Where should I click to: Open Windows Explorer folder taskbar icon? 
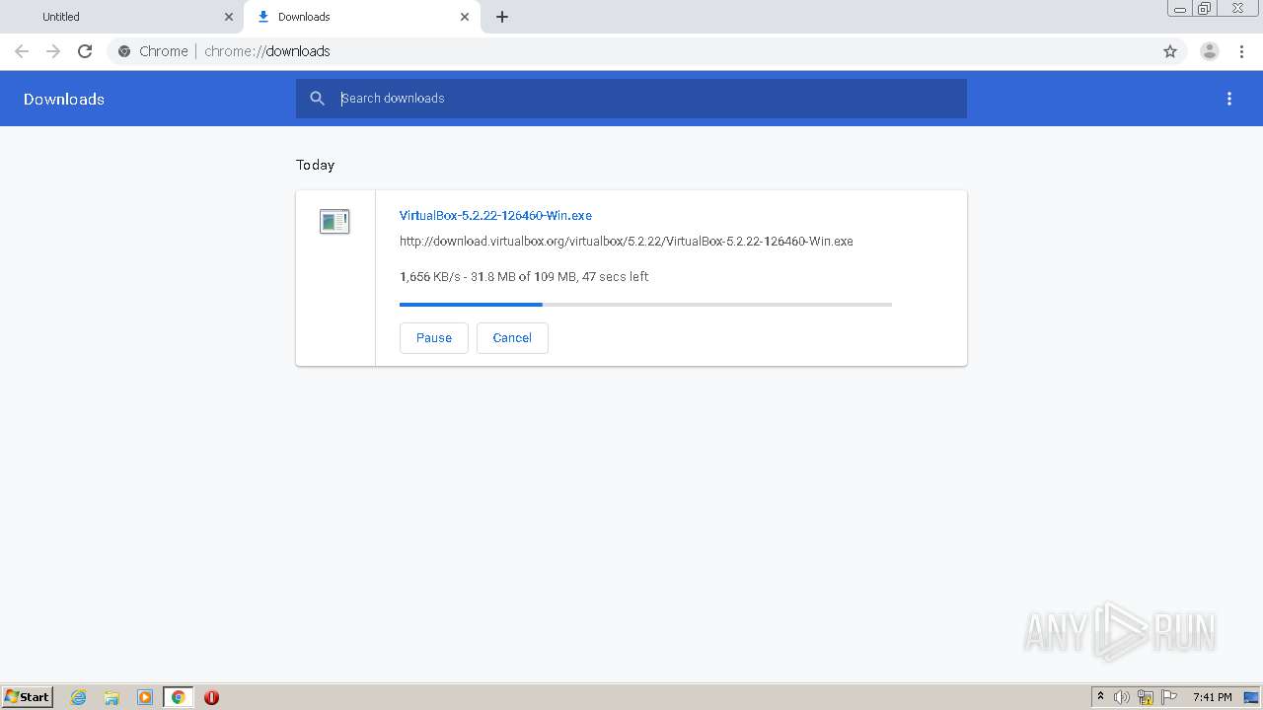[111, 697]
